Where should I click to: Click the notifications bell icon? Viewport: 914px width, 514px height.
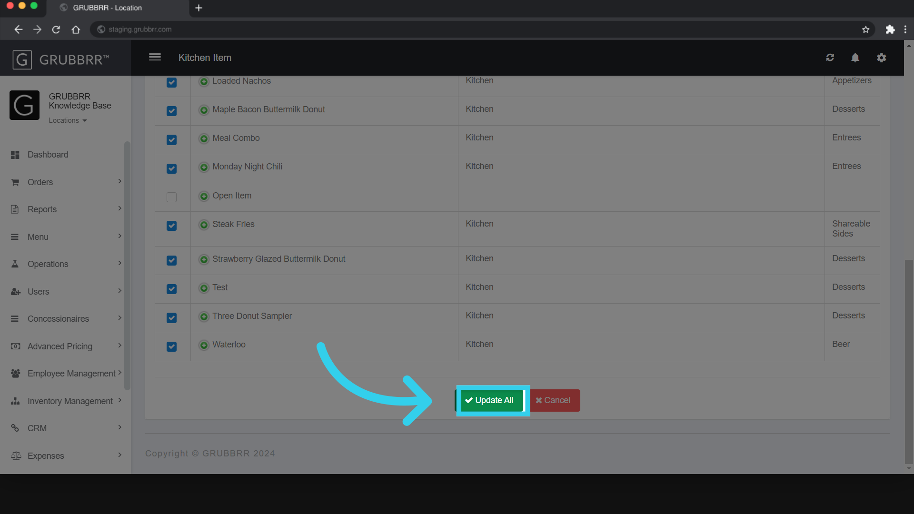(x=855, y=58)
